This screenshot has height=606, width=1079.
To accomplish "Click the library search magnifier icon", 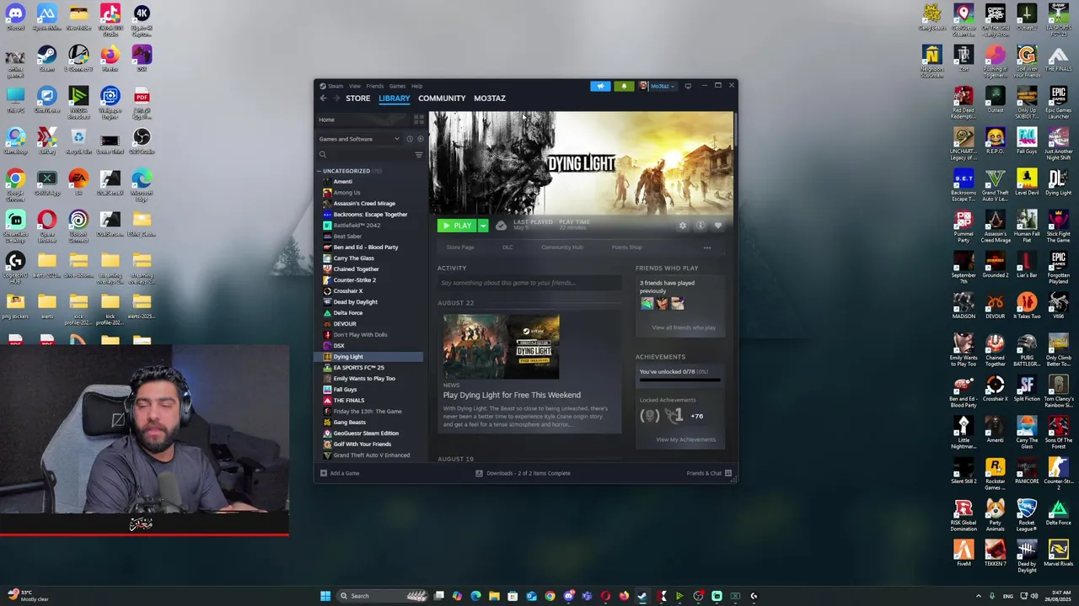I will (322, 155).
